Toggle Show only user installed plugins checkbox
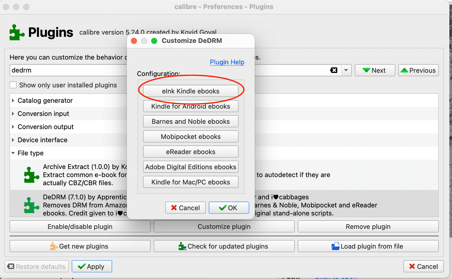The width and height of the screenshot is (452, 279). click(x=13, y=85)
